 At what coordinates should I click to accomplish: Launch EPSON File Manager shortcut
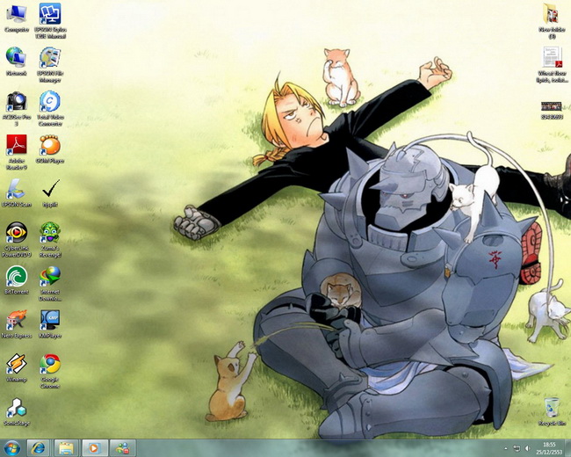click(50, 65)
